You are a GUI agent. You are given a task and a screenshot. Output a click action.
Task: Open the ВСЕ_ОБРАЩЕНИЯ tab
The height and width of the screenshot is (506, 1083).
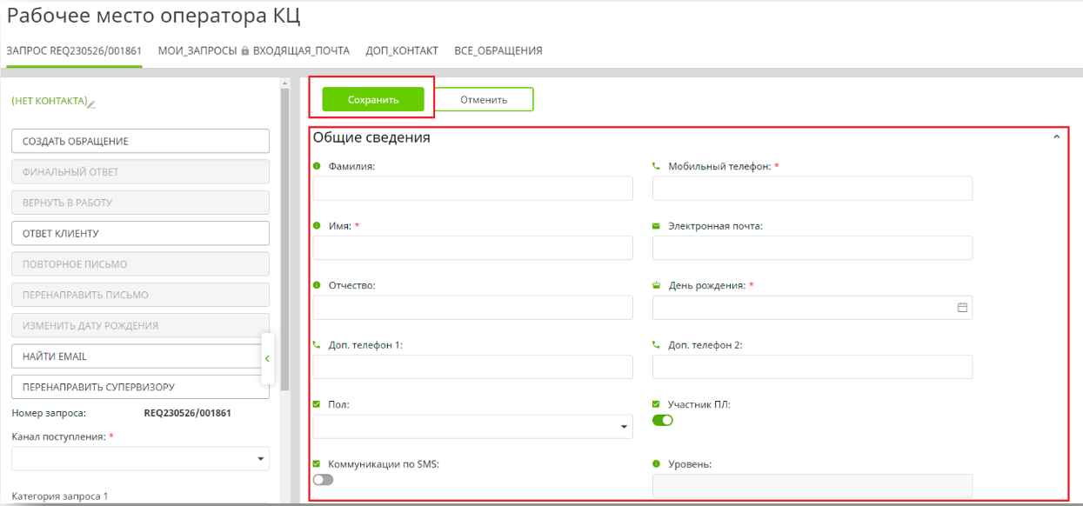498,51
